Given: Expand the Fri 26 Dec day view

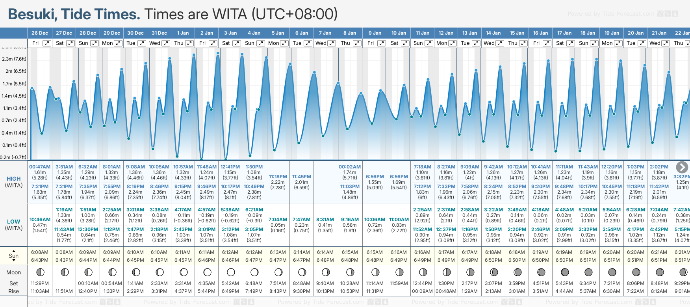Looking at the screenshot, I should pos(47,43).
